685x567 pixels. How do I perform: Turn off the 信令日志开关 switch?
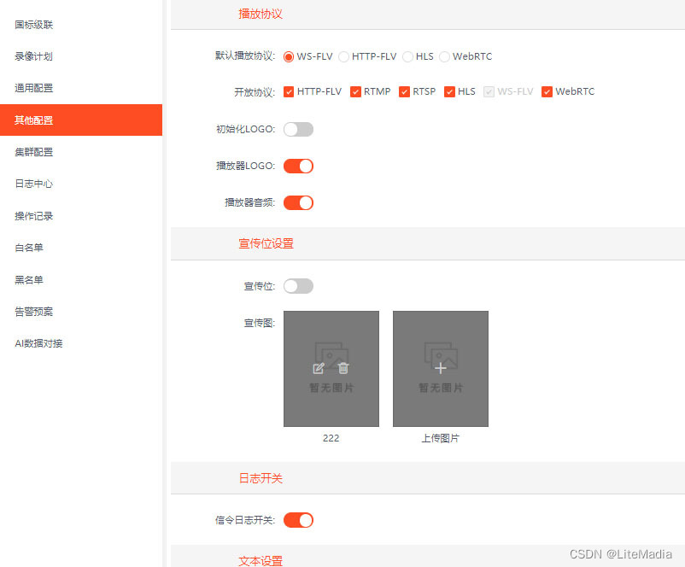(298, 520)
